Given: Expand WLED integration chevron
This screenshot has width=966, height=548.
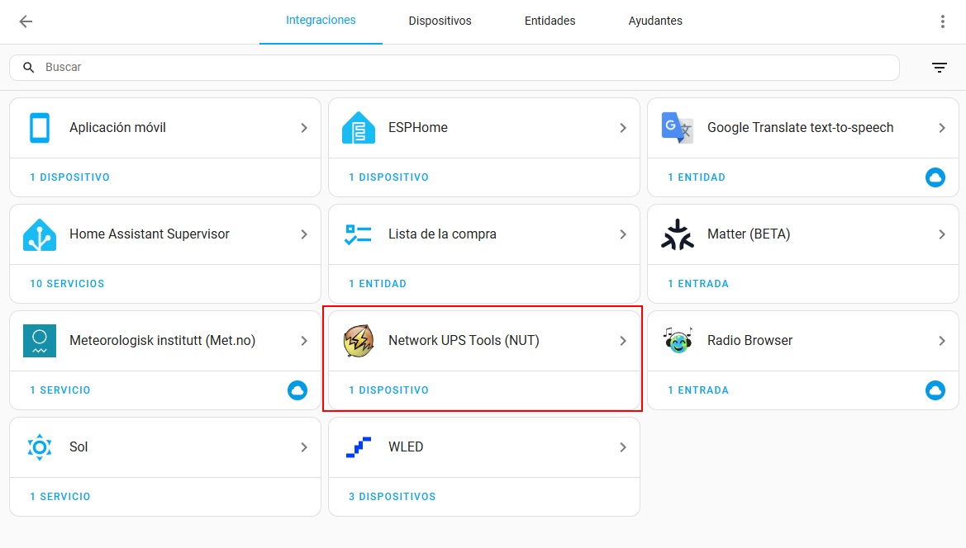Looking at the screenshot, I should point(623,447).
